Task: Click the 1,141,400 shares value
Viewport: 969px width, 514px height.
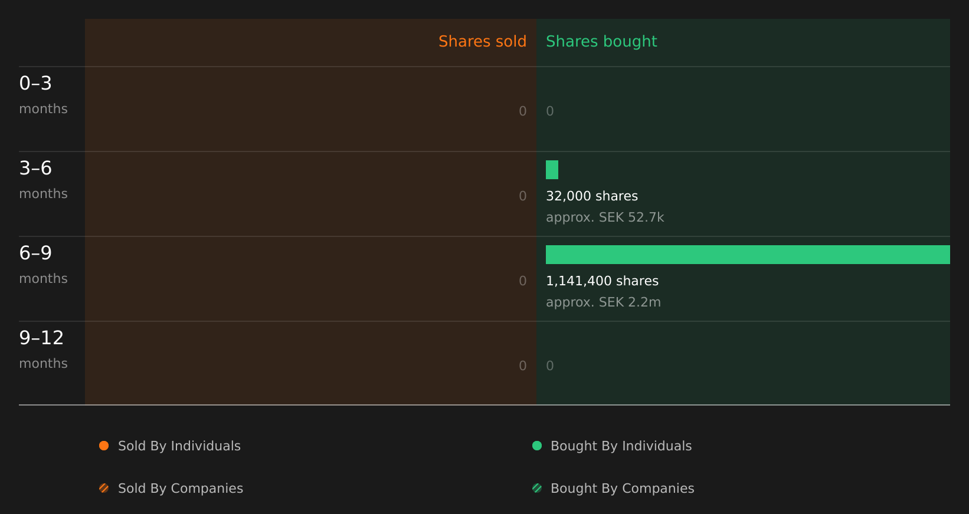Action: click(x=602, y=281)
